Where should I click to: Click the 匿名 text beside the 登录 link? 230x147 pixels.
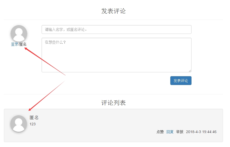pos(23,44)
